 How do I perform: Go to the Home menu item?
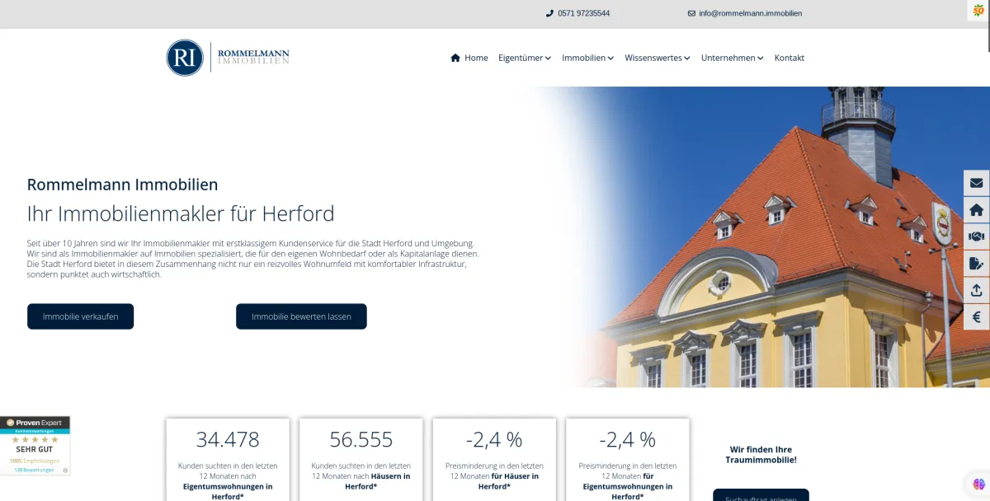pyautogui.click(x=469, y=58)
